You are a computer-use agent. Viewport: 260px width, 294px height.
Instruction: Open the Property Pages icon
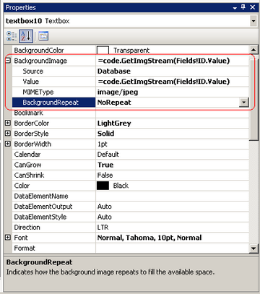tap(43, 36)
